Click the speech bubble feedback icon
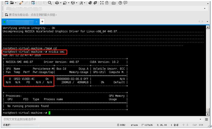Screen dimensions: 212x129 pyautogui.click(x=125, y=3)
